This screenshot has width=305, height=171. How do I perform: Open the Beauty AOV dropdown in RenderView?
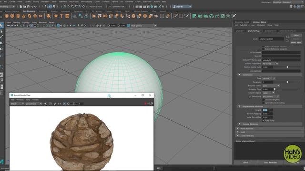pyautogui.click(x=17, y=104)
